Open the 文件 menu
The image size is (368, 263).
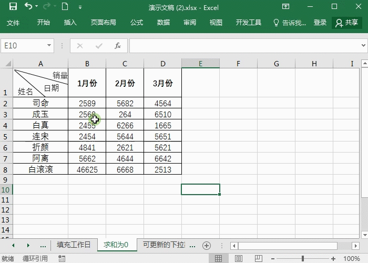13,23
